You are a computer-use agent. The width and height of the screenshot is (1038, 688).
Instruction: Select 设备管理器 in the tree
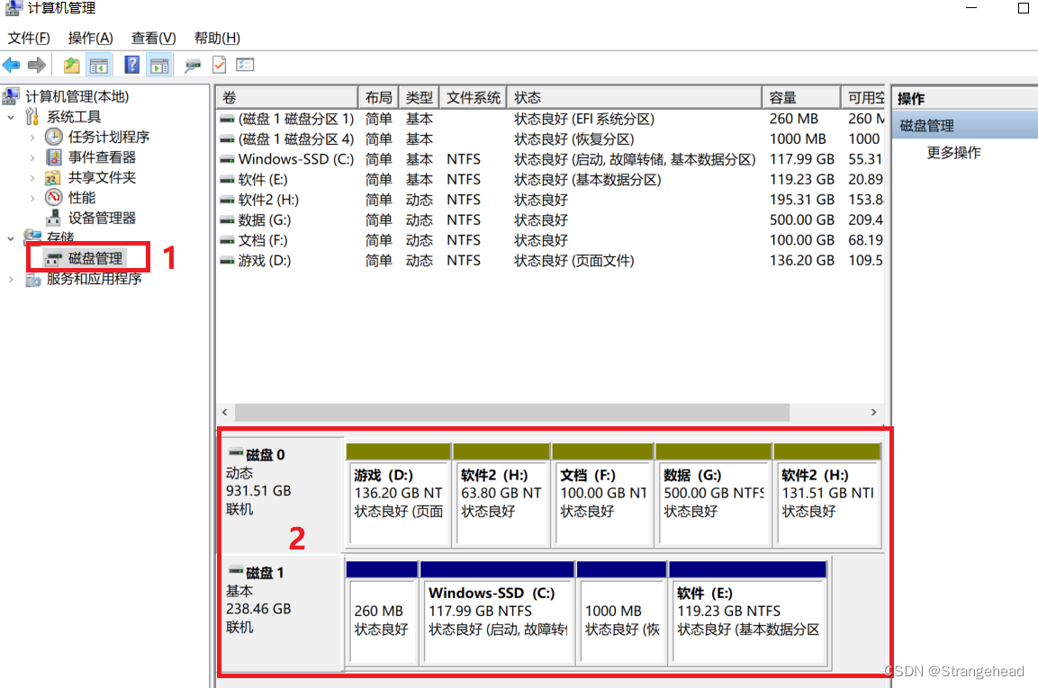tap(102, 218)
